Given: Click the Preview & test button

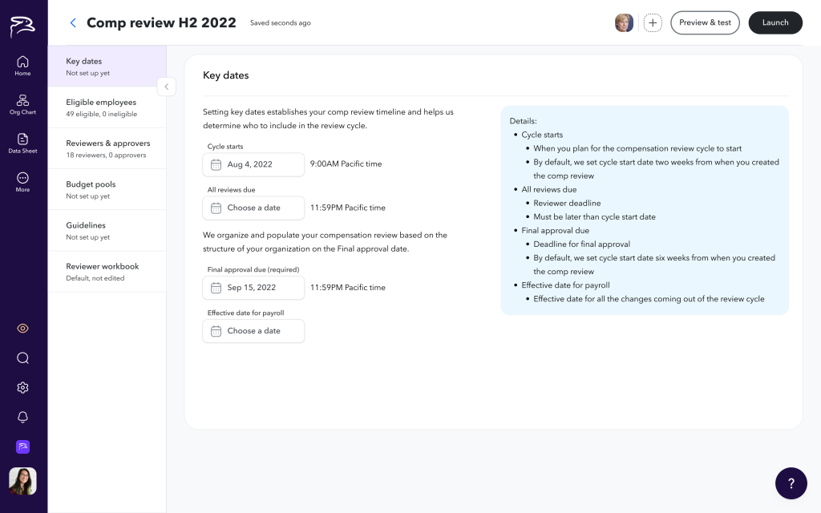Looking at the screenshot, I should (705, 23).
